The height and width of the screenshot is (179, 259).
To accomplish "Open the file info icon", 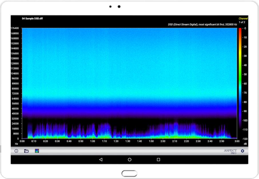I will tap(16, 151).
